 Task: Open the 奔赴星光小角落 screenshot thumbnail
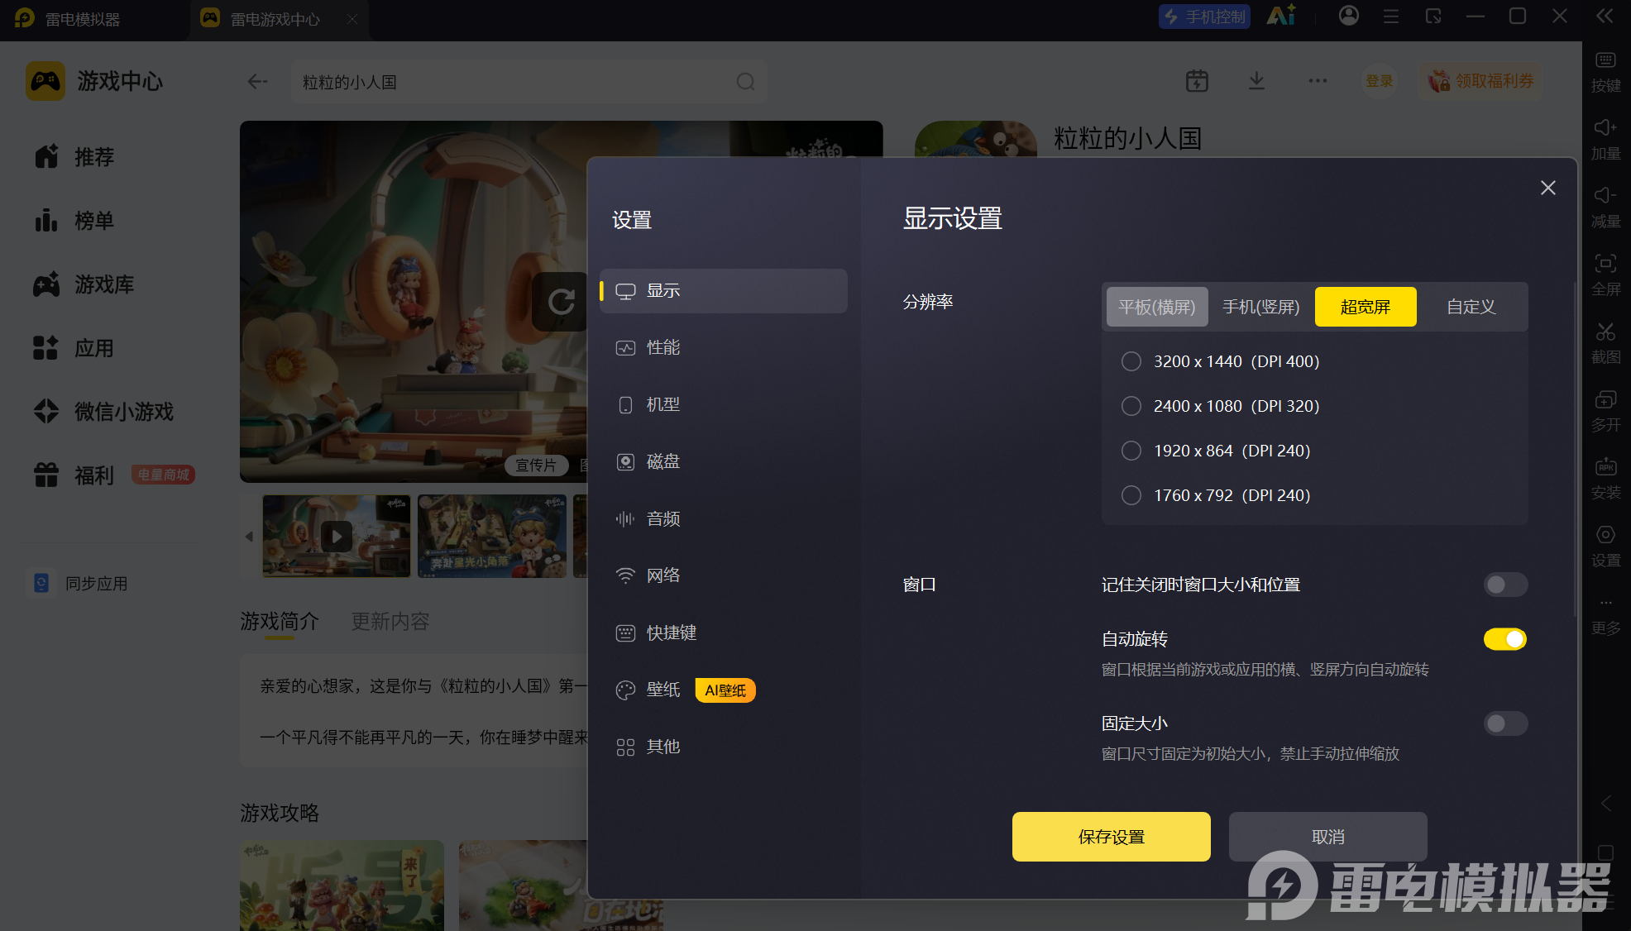tap(492, 536)
